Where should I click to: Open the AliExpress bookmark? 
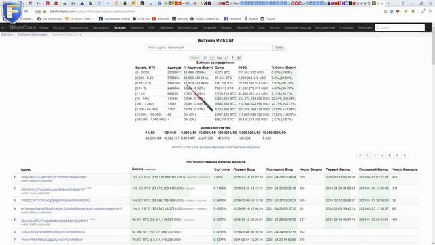click(160, 19)
